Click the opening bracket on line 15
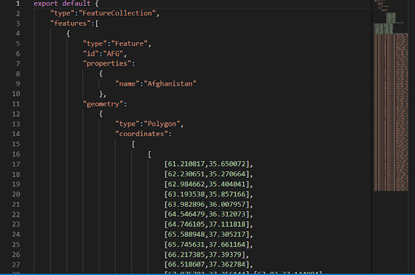The image size is (415, 275). click(x=134, y=144)
